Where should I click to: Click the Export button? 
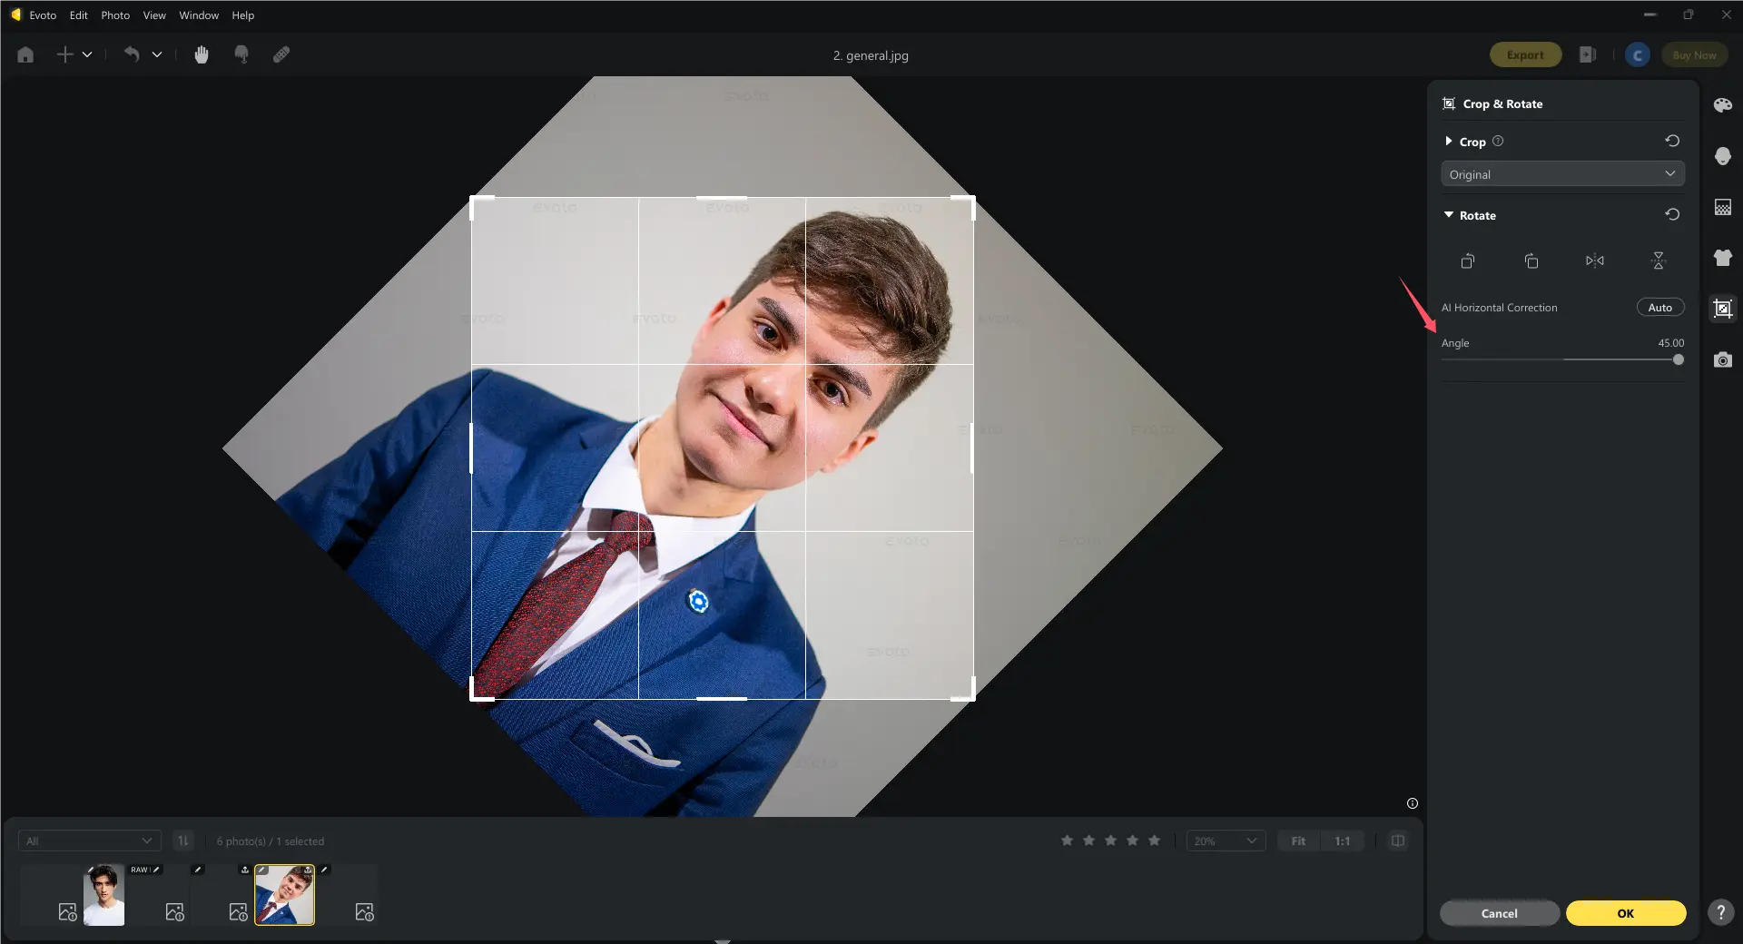tap(1525, 55)
